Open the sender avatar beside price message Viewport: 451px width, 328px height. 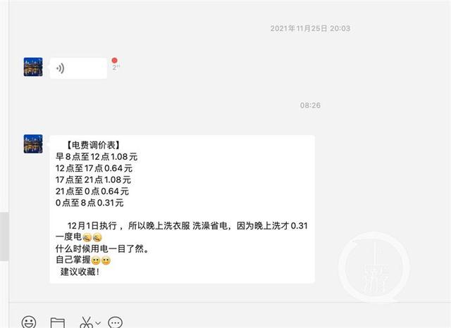33,144
